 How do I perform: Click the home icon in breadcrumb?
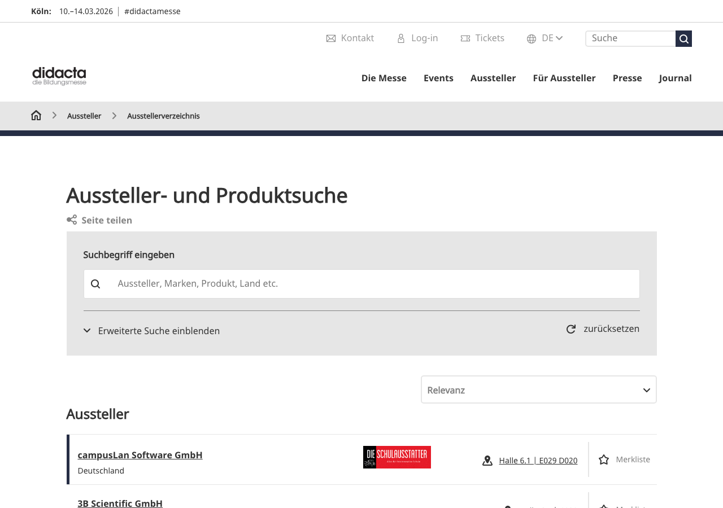pyautogui.click(x=36, y=116)
